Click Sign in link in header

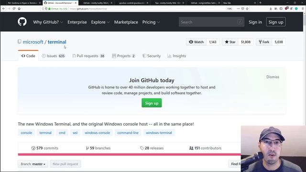pos(255,22)
